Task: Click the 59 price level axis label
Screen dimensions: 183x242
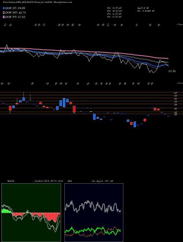Action: coord(175,96)
